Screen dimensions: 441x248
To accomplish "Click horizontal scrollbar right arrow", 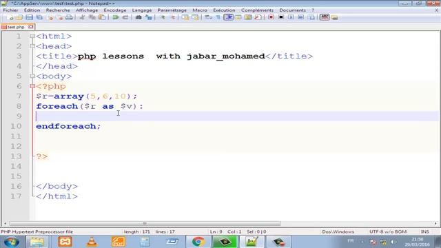I will [435, 223].
